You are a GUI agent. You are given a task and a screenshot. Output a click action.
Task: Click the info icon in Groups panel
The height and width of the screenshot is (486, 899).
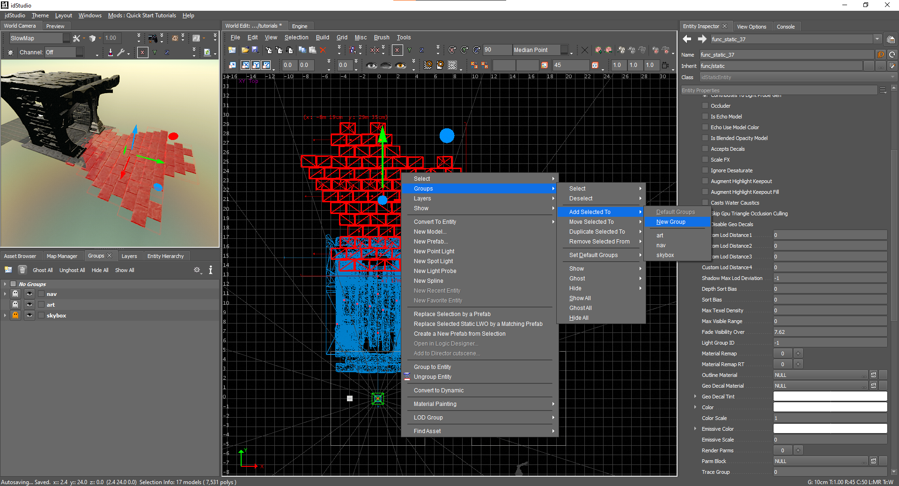(211, 270)
